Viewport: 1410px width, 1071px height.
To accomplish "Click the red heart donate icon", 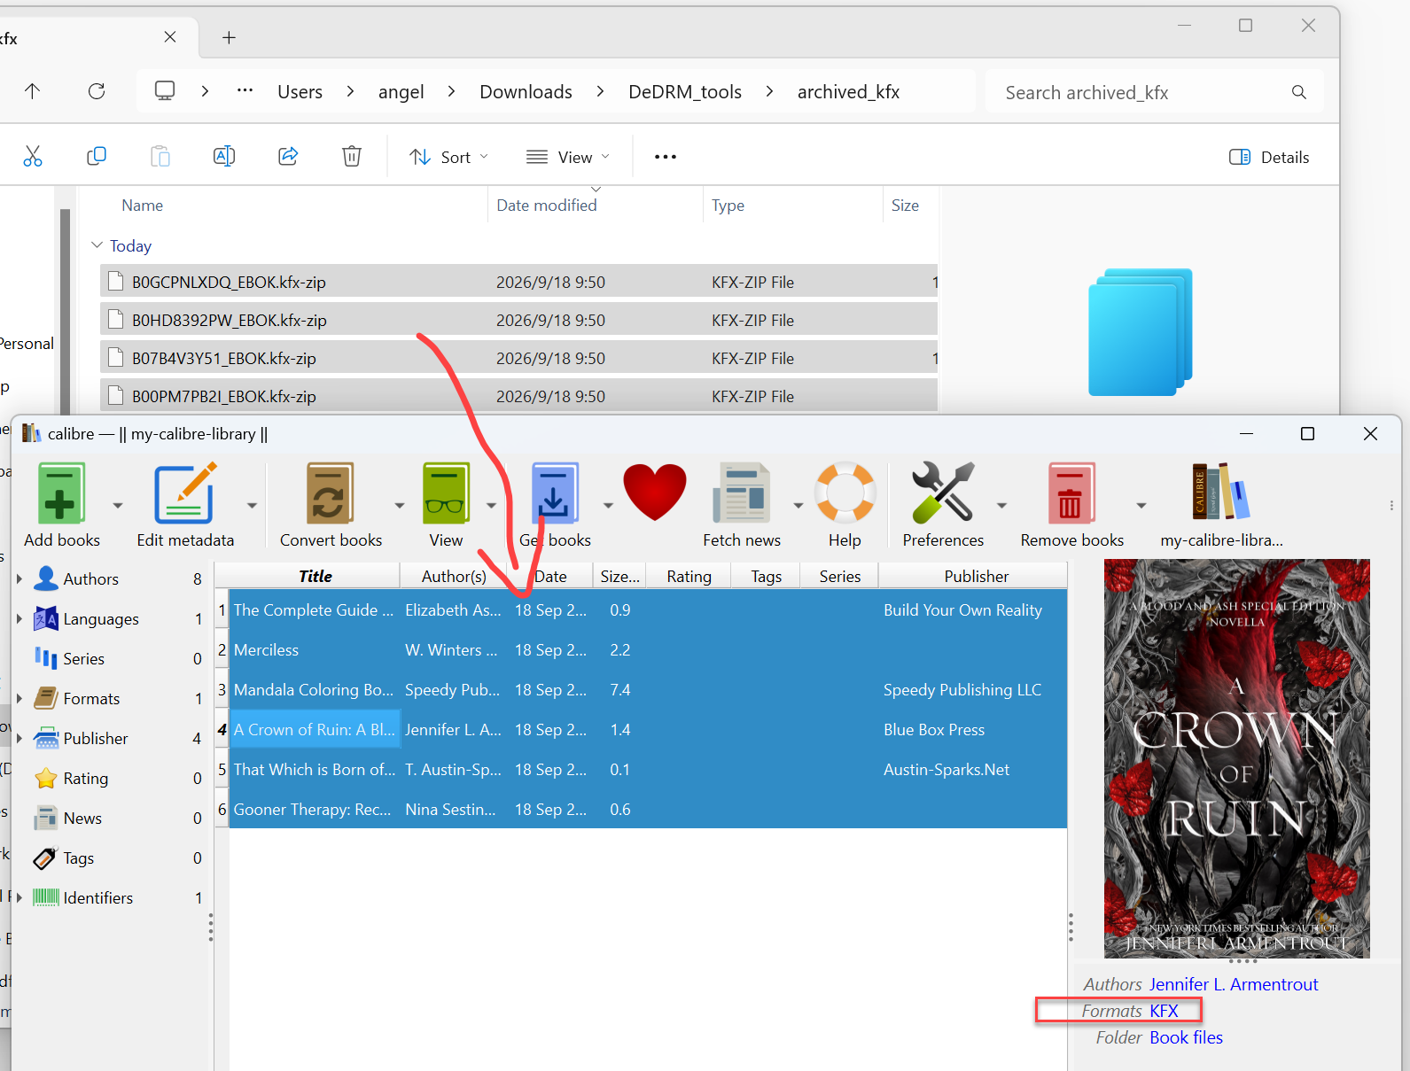I will coord(655,493).
